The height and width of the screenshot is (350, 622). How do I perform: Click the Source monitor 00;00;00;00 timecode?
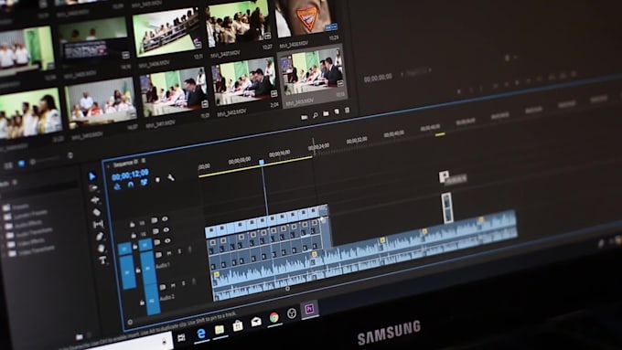(x=378, y=78)
